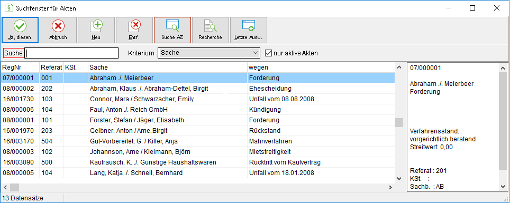This screenshot has width=510, height=203.
Task: Minimize the Suchfenster für Akten window
Action: click(449, 8)
